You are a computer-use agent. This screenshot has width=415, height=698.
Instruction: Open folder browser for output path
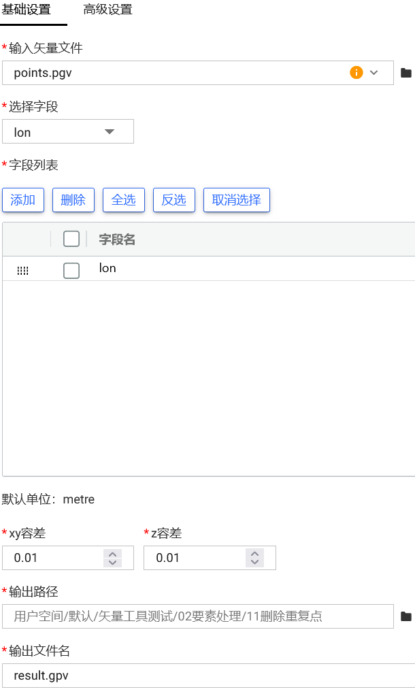coord(406,616)
